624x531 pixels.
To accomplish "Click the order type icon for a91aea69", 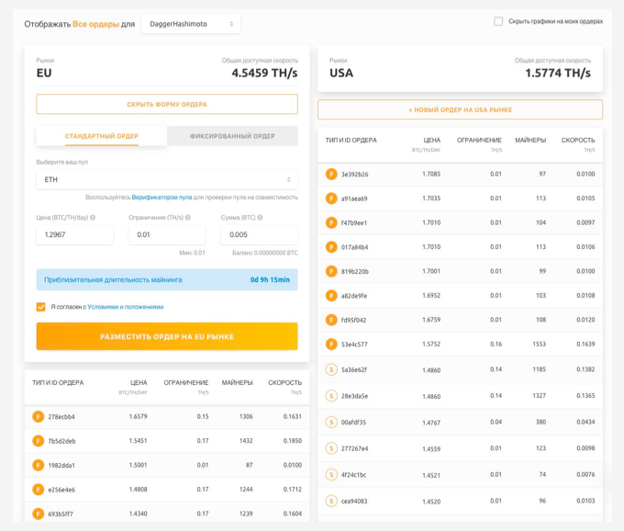I will tap(331, 198).
